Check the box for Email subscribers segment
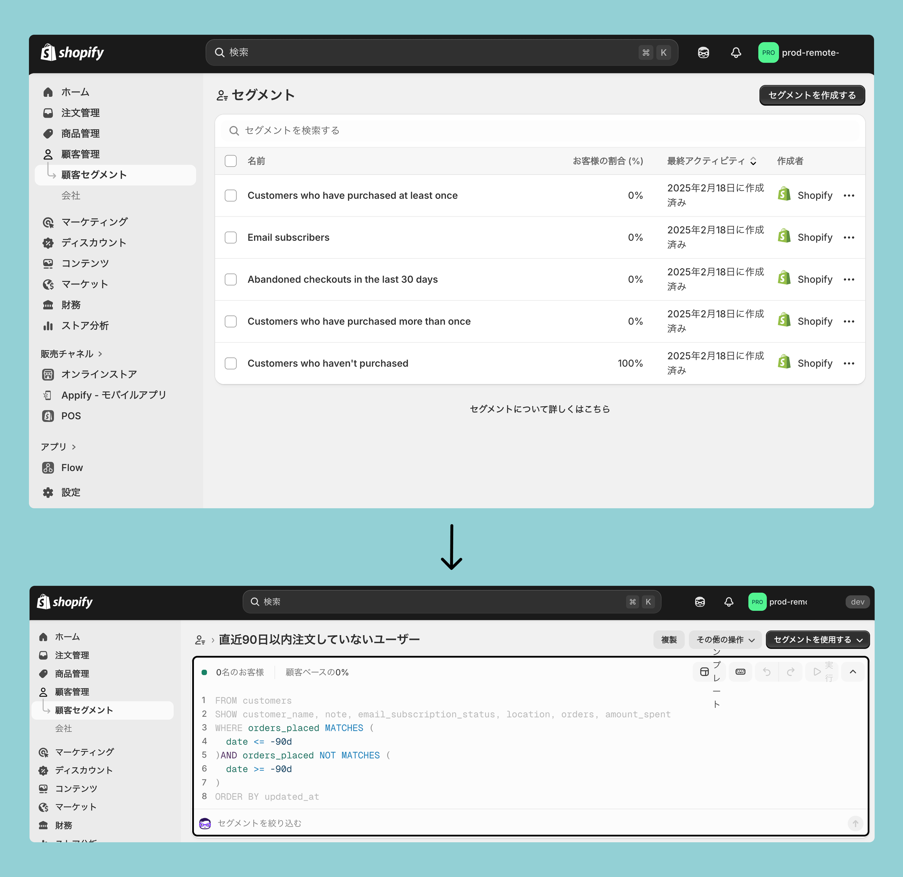 [231, 238]
